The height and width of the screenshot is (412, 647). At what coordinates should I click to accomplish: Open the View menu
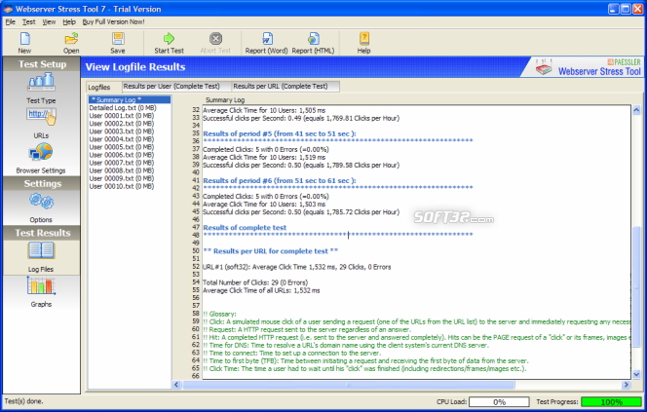pos(49,21)
